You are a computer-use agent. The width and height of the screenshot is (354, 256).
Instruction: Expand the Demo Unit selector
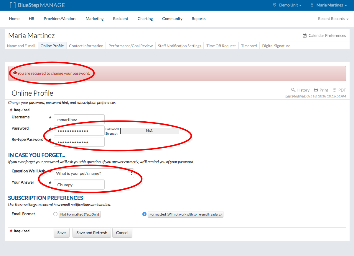tap(290, 5)
